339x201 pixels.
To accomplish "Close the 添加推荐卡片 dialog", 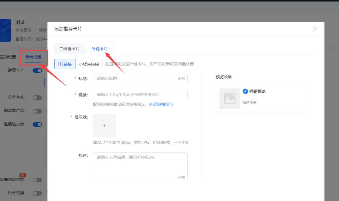I will pyautogui.click(x=315, y=29).
